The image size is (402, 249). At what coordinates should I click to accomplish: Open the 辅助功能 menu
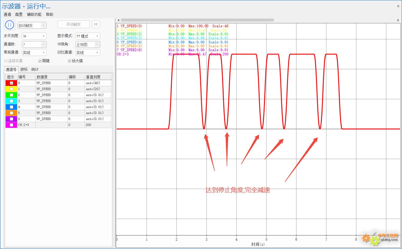34,14
